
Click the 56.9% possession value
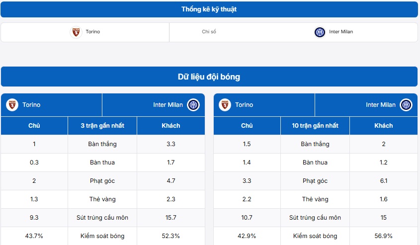pos(384,236)
